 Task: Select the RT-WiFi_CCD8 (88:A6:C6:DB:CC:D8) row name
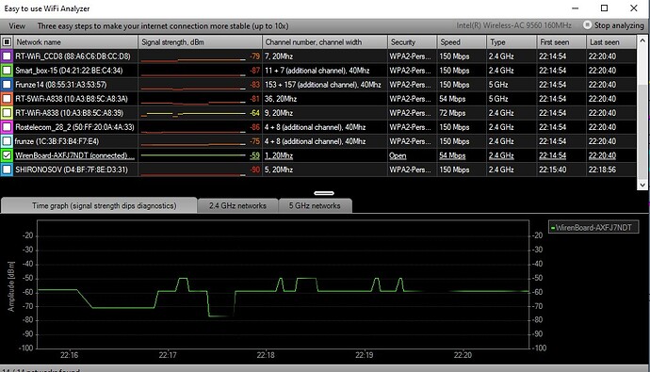(x=73, y=56)
